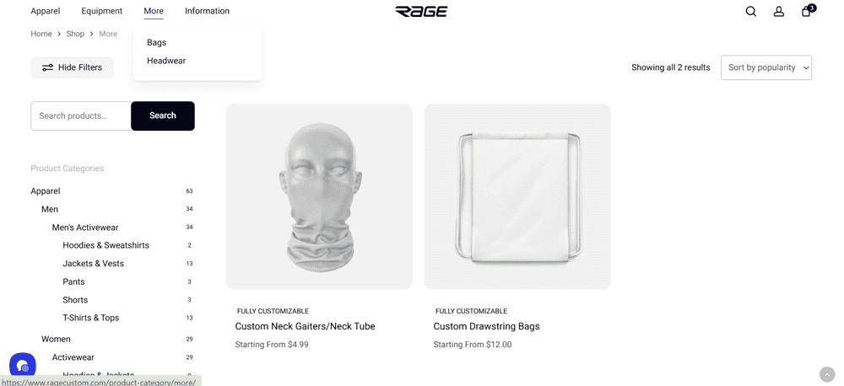Open the Custom Drawstring Bags product title
Image resolution: width=844 pixels, height=386 pixels.
[x=486, y=326]
